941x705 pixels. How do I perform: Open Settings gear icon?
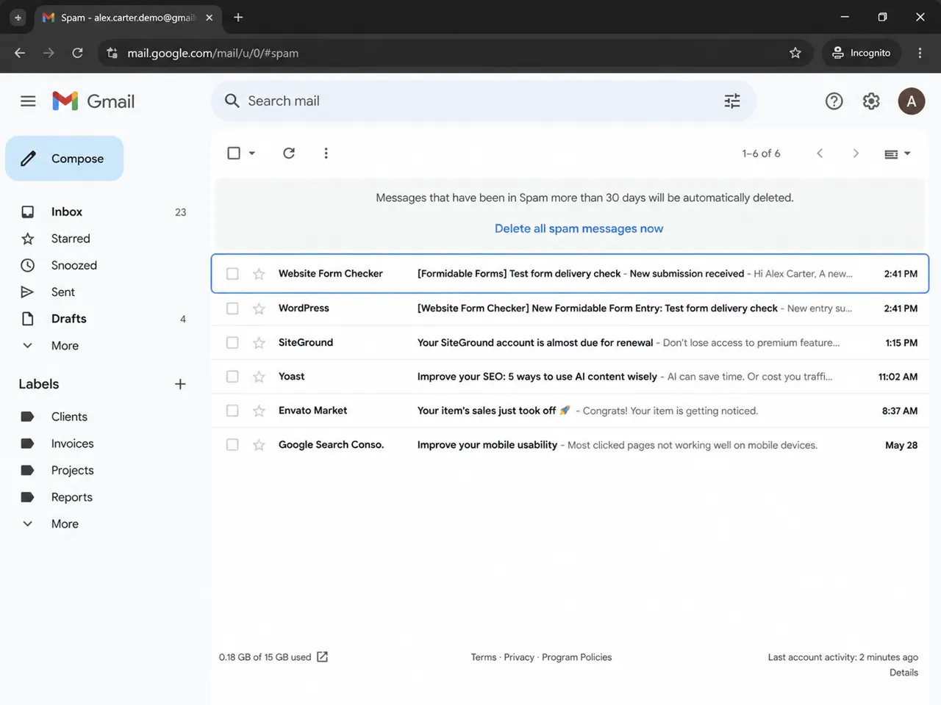pyautogui.click(x=871, y=101)
